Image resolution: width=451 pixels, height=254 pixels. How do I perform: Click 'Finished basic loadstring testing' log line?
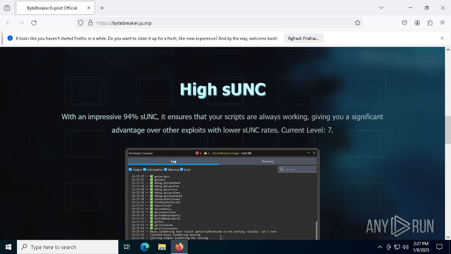pyautogui.click(x=175, y=235)
